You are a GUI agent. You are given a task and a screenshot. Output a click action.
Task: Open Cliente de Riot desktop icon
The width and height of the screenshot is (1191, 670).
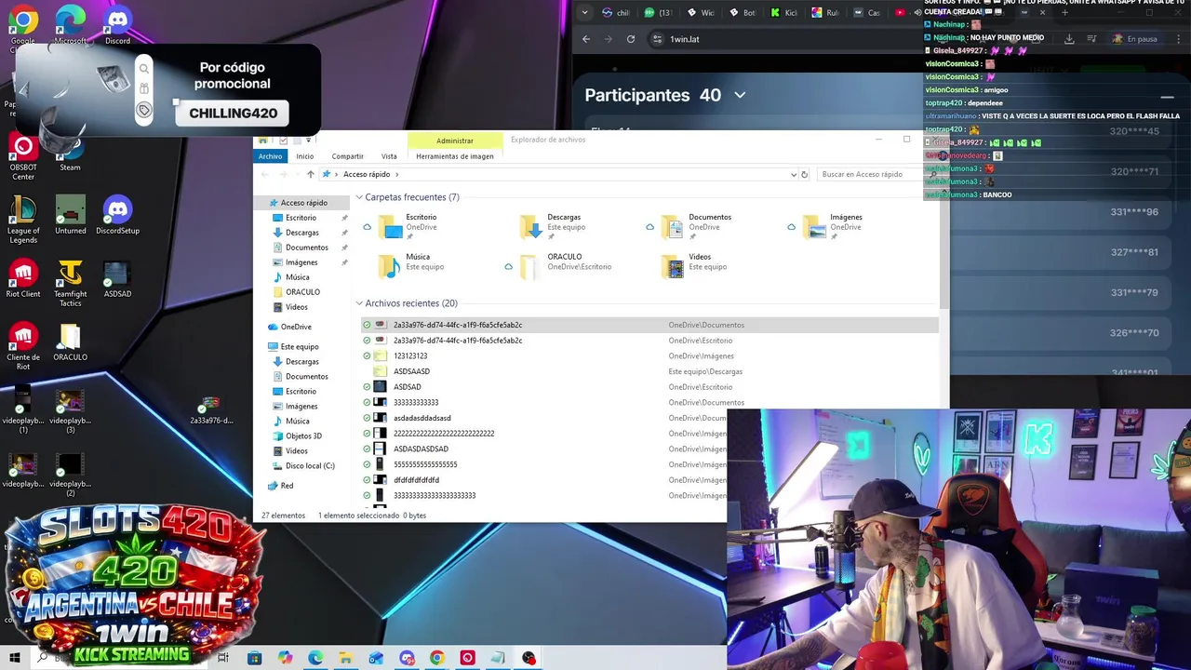(23, 346)
